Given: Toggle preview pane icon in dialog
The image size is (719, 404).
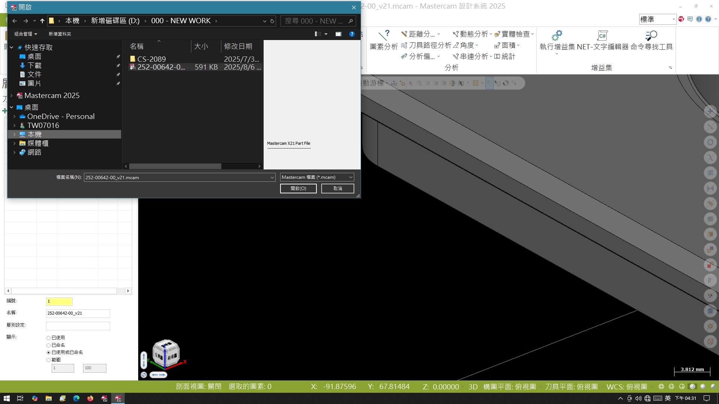Looking at the screenshot, I should (338, 34).
